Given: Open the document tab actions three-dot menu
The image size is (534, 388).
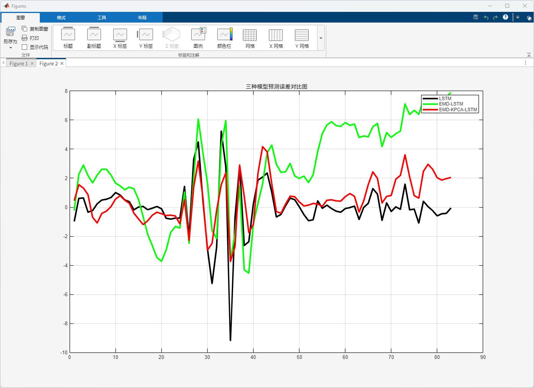Looking at the screenshot, I should point(526,63).
